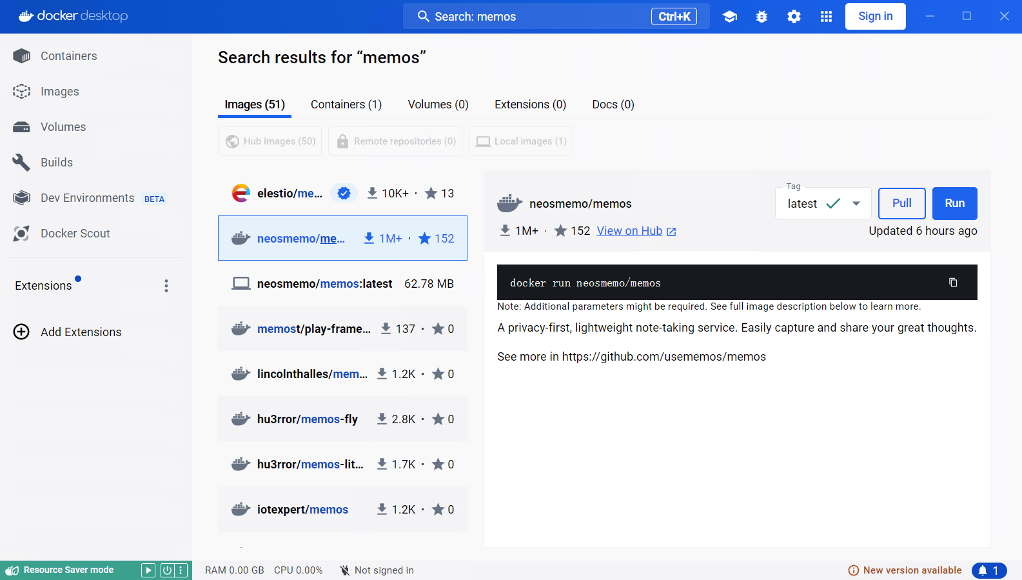
Task: Click the Add Extensions plus icon
Action: pyautogui.click(x=21, y=332)
